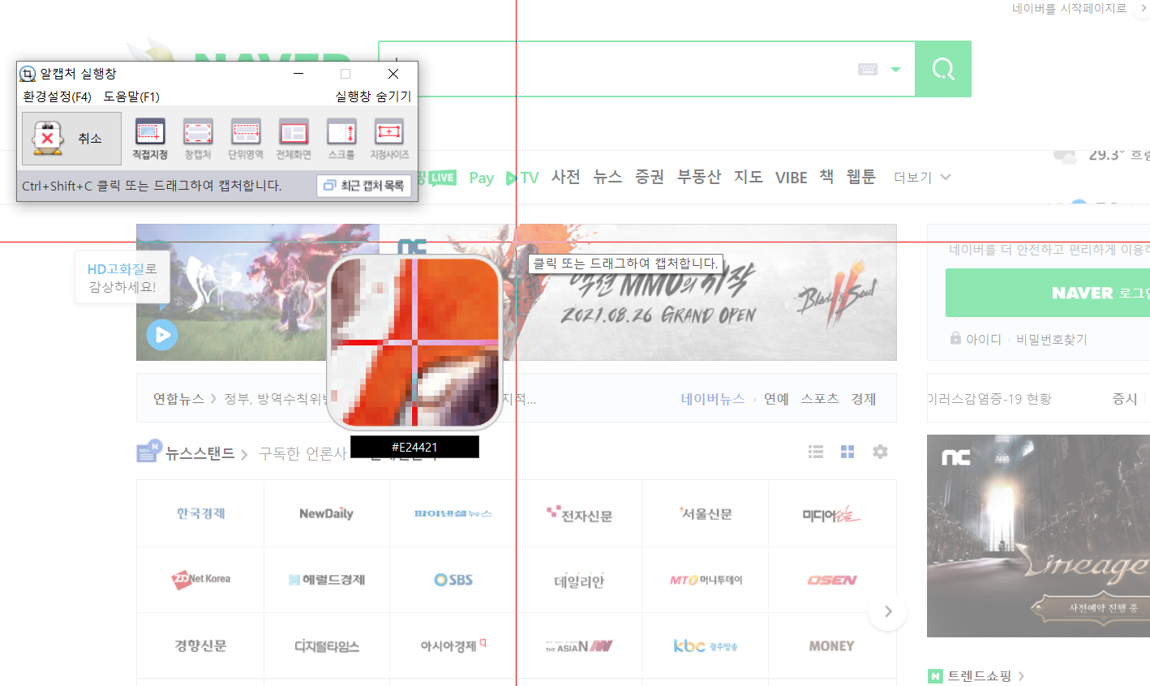
Task: Click the 아이디 find link
Action: [983, 339]
